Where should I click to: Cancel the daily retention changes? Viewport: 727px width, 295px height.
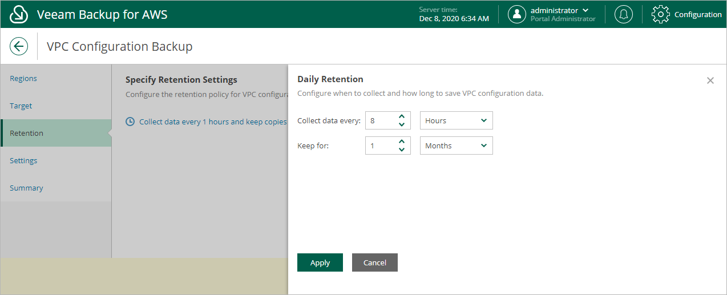(x=375, y=262)
